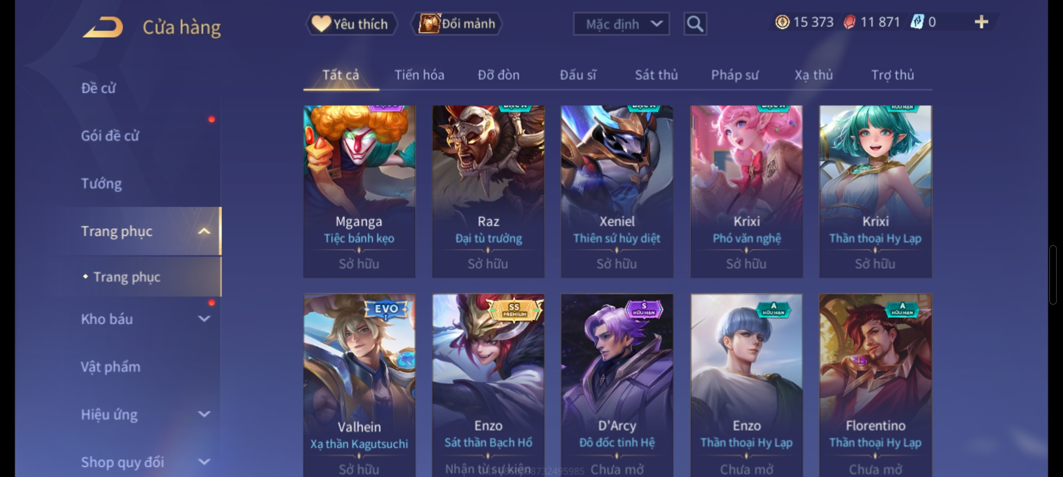Open Đổi mảnh fragment exchange chest
This screenshot has height=477, width=1063.
[x=456, y=24]
